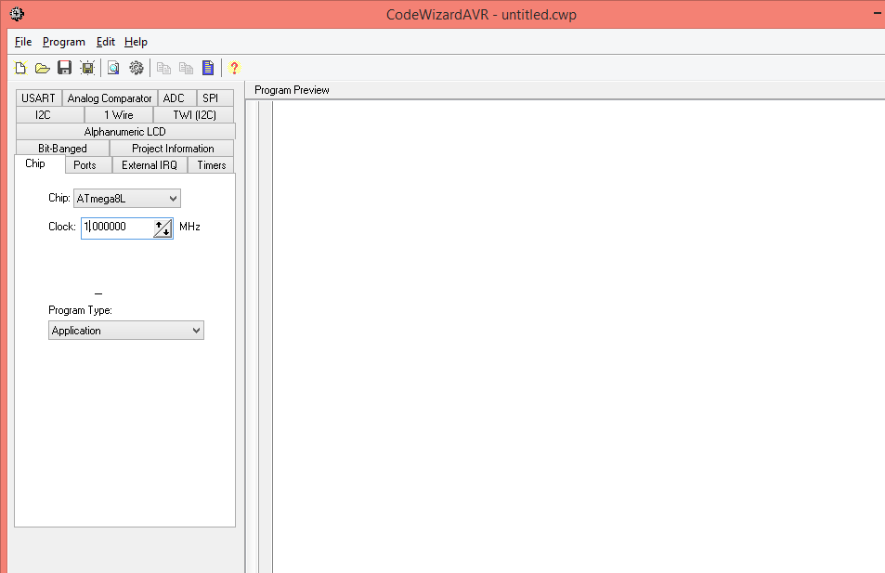Switch to the Alphanumeric LCD tab
The image size is (885, 573).
[x=124, y=132]
